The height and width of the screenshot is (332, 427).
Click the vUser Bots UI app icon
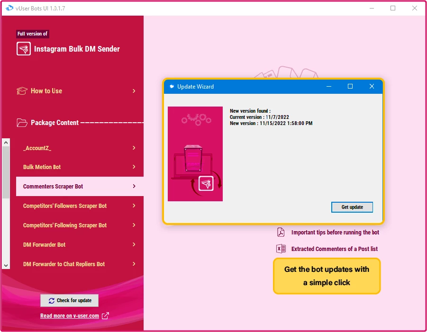pyautogui.click(x=9, y=8)
